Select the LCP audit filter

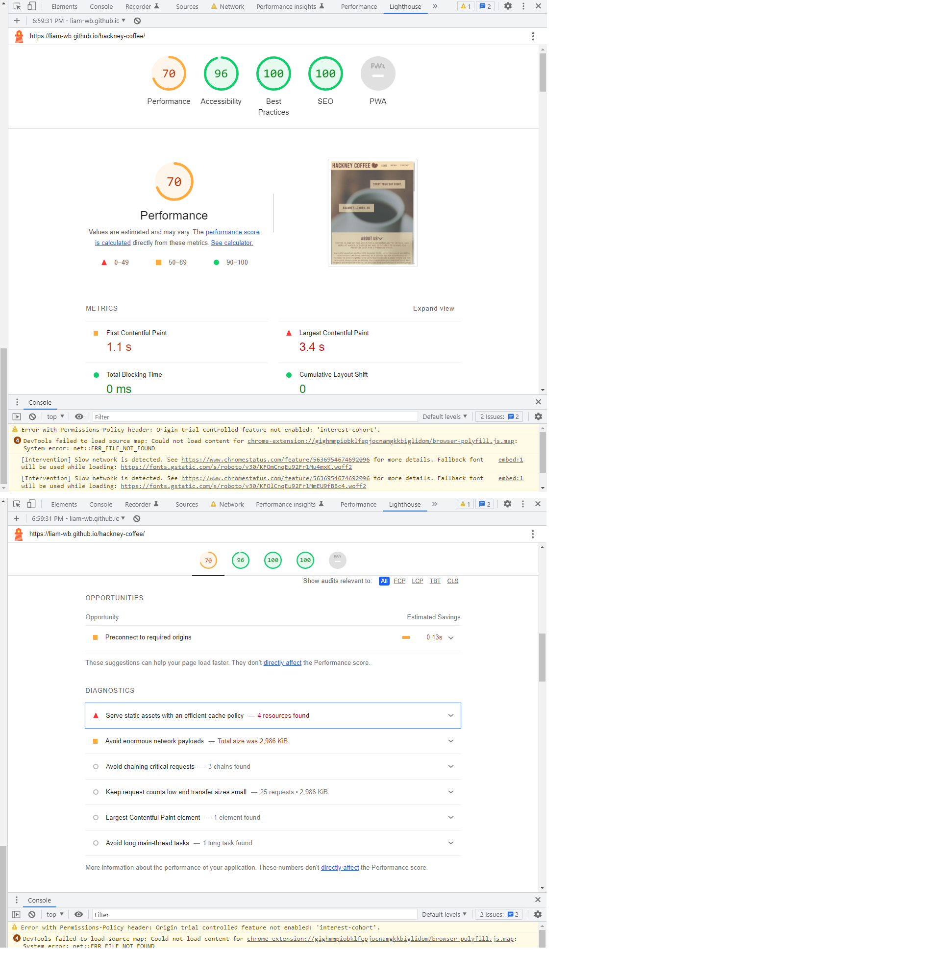(418, 581)
